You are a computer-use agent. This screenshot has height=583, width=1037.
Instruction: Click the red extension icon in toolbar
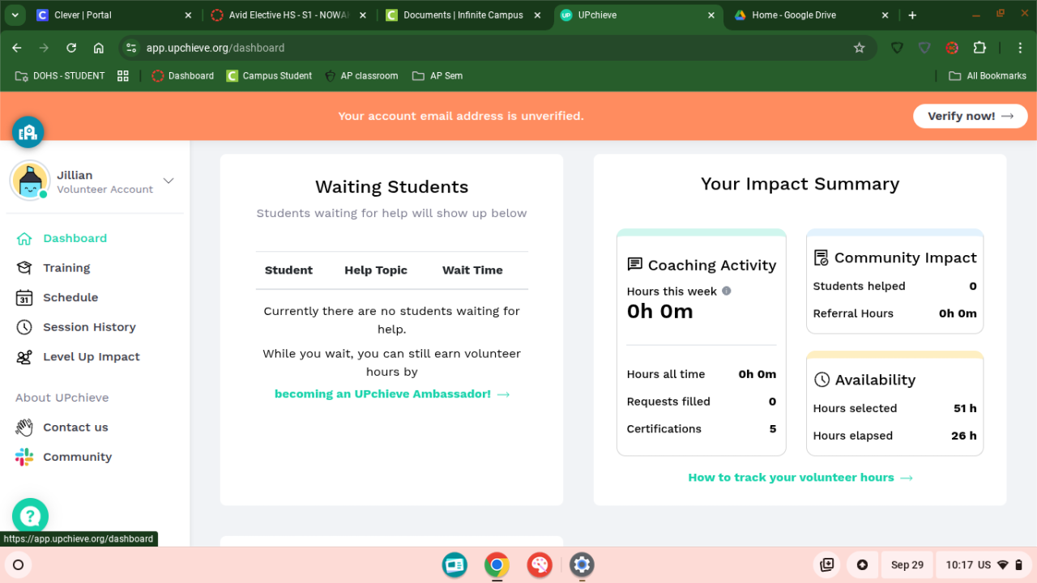tap(952, 48)
